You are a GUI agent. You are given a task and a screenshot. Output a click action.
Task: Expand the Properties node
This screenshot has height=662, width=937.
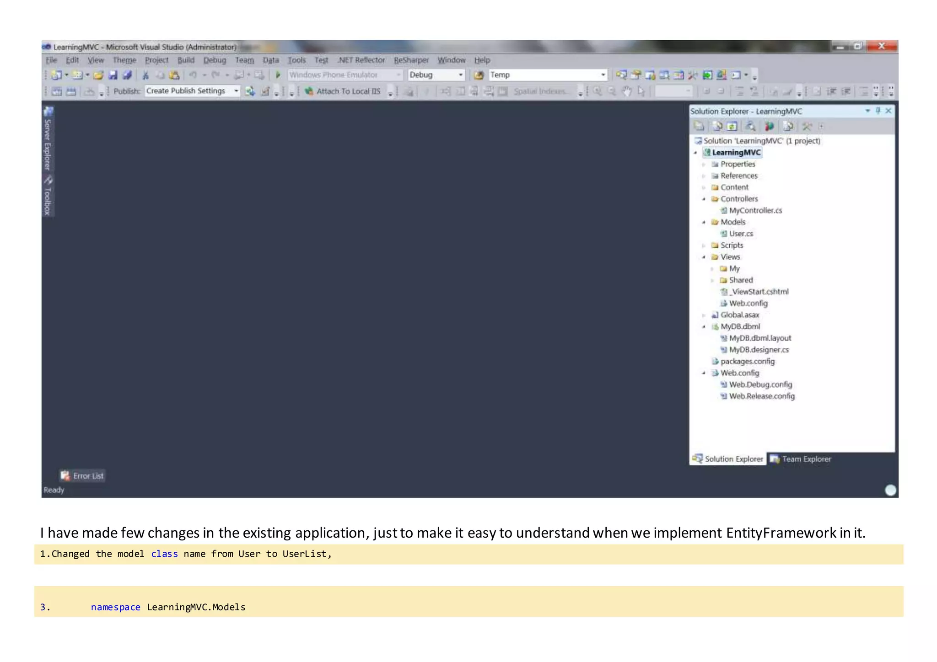704,165
